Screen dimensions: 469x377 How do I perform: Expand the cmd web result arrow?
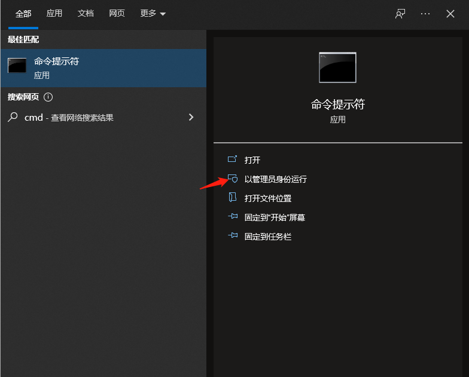[x=191, y=117]
